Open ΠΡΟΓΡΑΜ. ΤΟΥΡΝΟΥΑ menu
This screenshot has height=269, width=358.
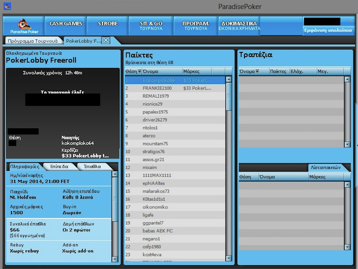tap(196, 26)
